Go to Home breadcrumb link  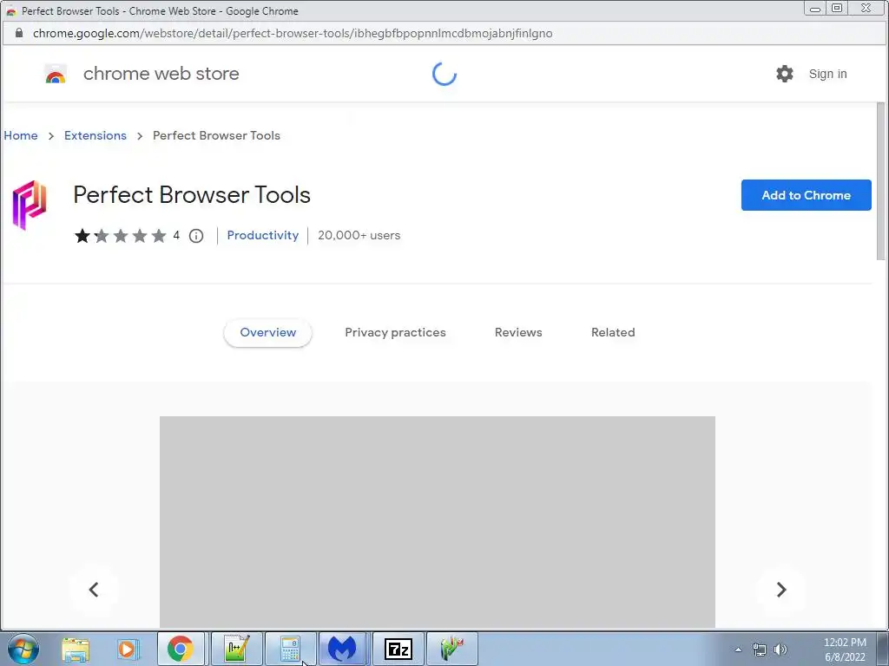[21, 135]
